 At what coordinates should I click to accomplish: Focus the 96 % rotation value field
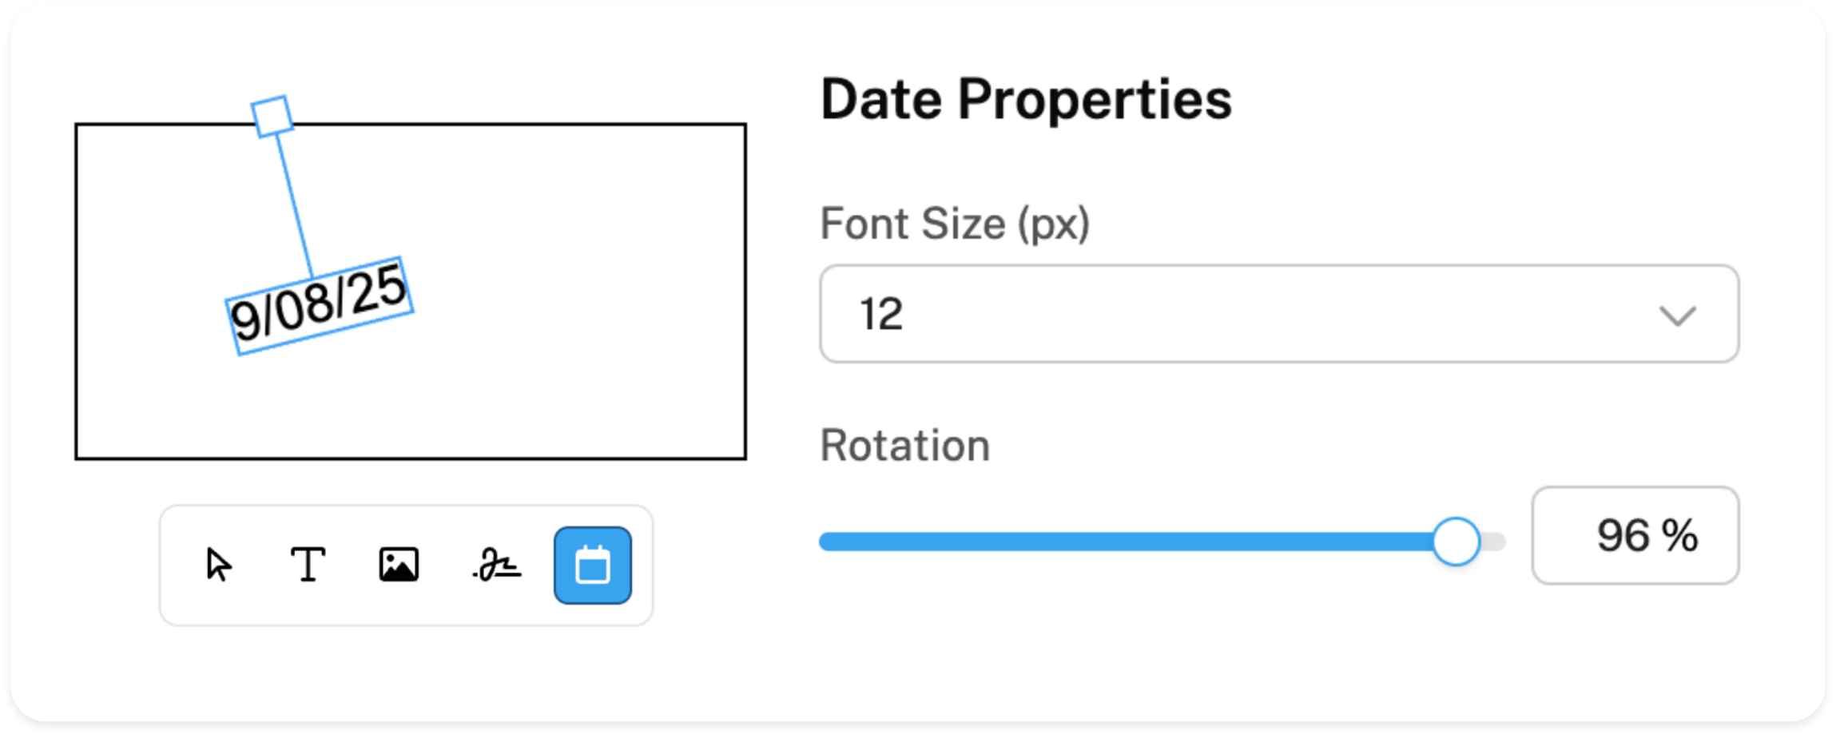(x=1635, y=535)
